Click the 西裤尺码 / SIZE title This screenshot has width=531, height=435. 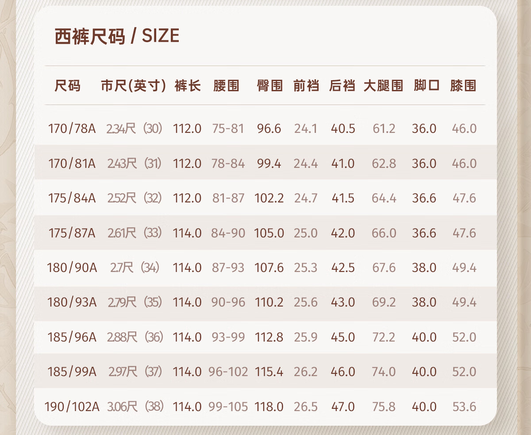[x=117, y=36]
